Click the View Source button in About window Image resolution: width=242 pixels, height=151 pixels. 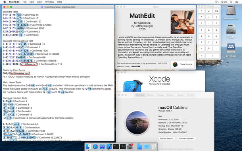point(182,64)
